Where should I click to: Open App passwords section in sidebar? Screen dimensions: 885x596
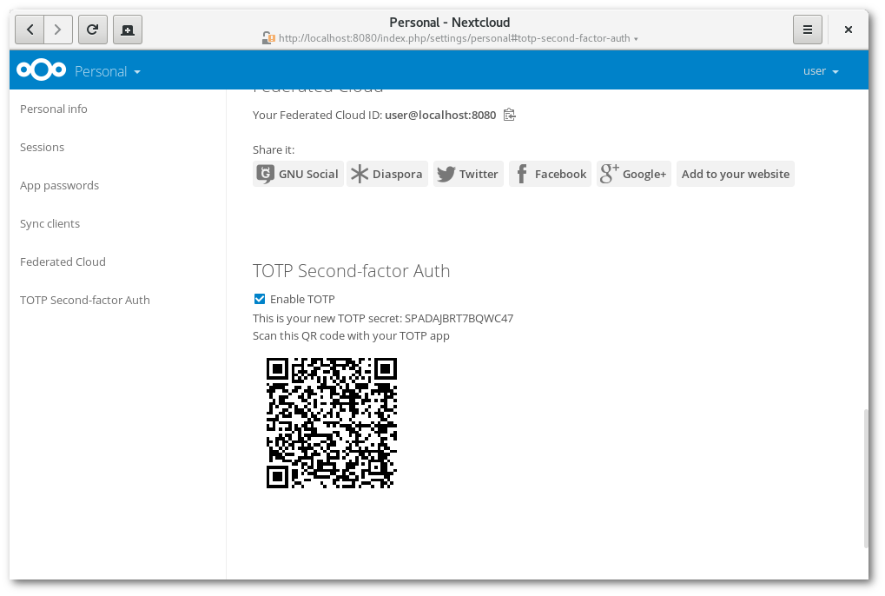click(x=60, y=185)
